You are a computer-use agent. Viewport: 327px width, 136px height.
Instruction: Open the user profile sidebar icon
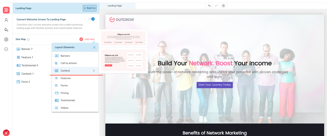[x=6, y=20]
